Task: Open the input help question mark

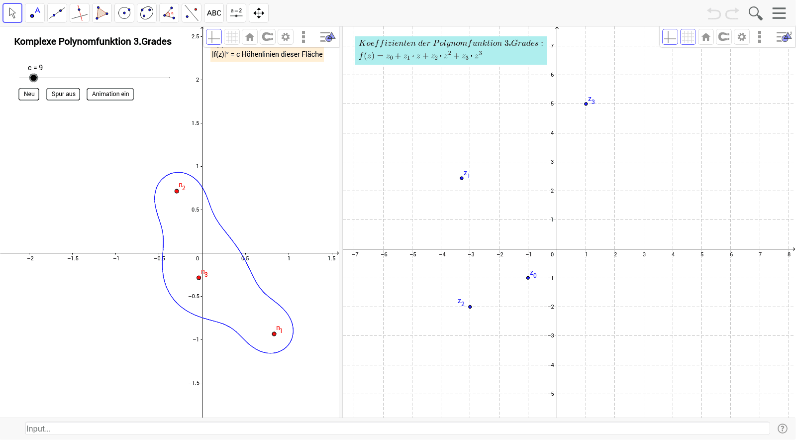Action: [x=783, y=429]
